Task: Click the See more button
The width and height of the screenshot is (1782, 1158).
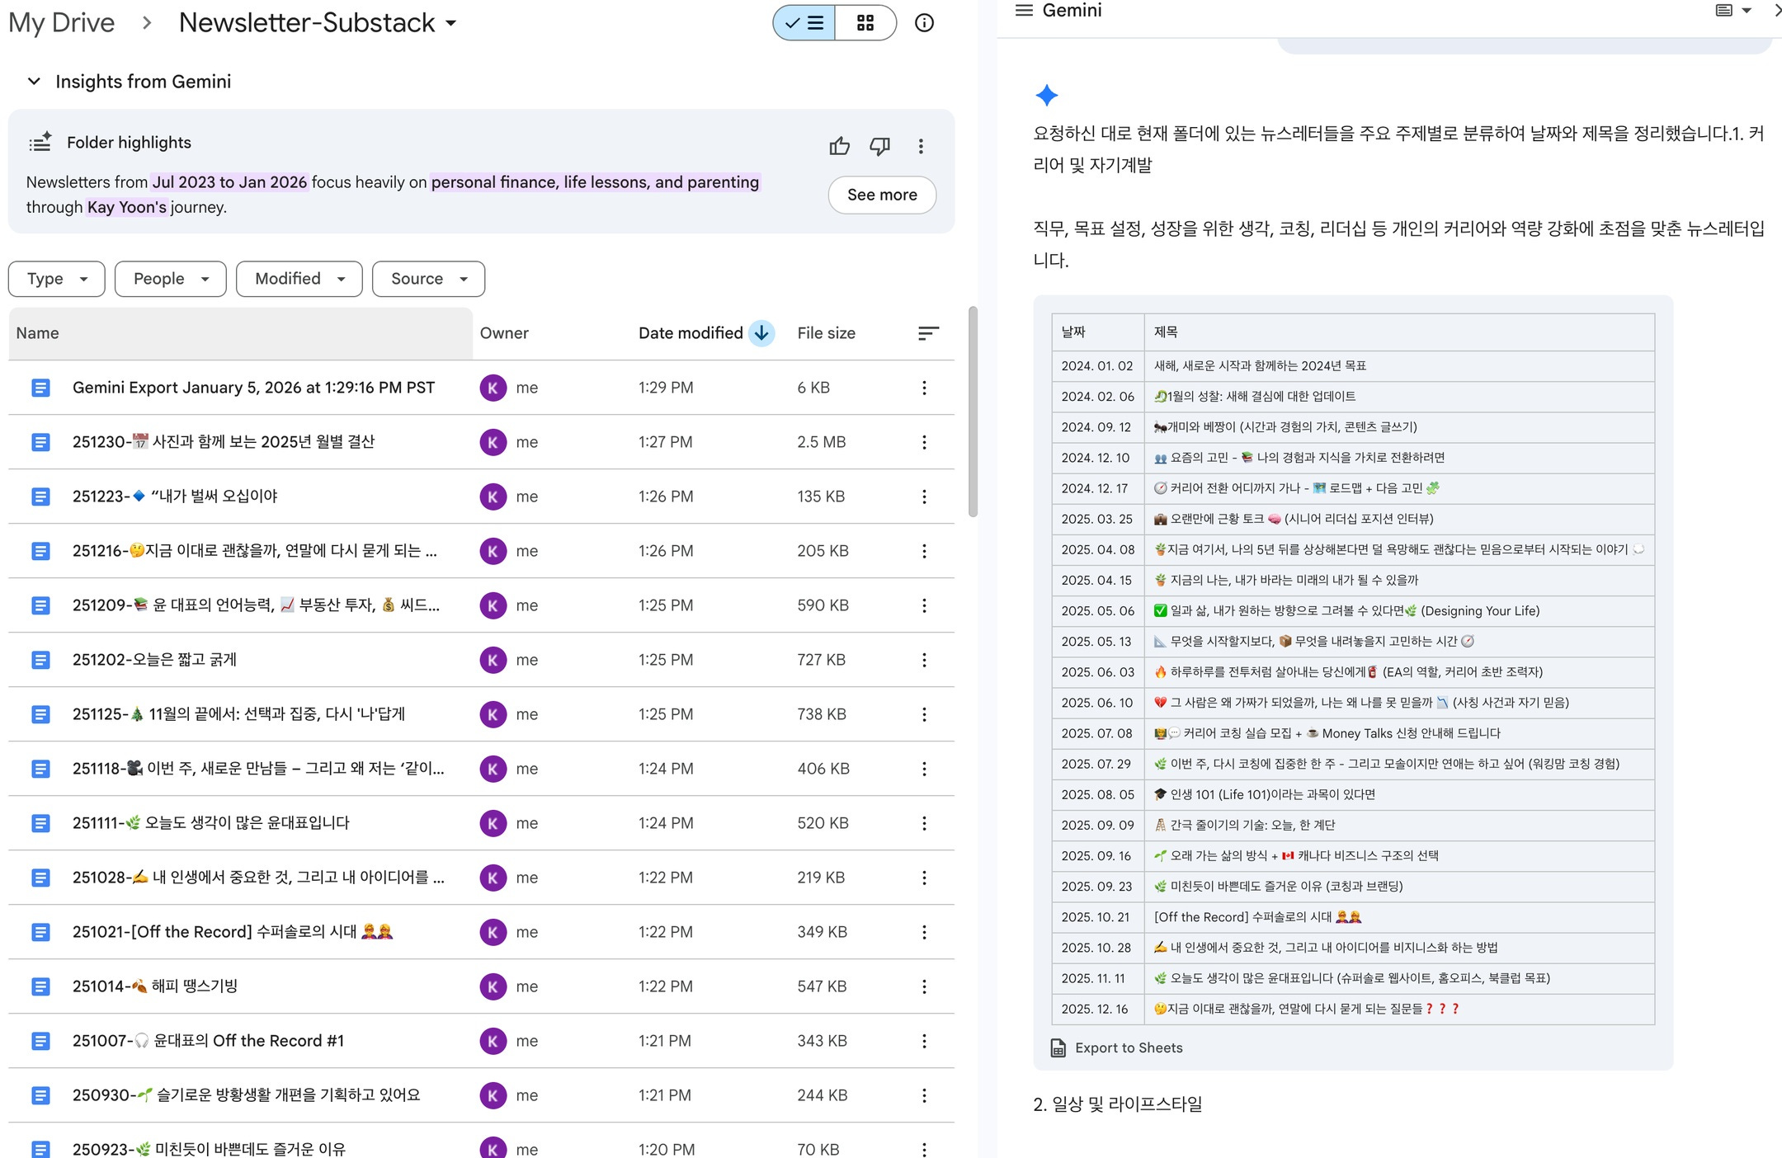Action: click(x=881, y=195)
